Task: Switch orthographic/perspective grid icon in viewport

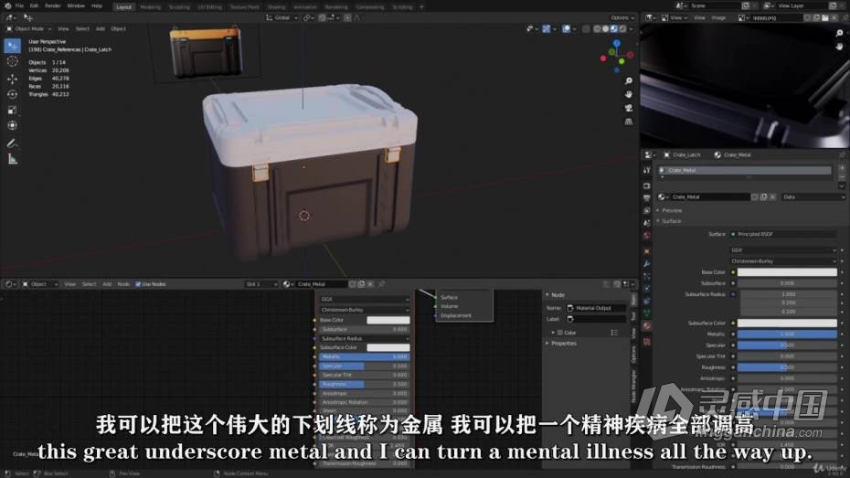Action: point(629,122)
